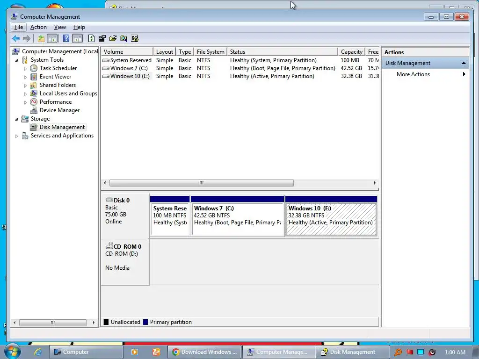The height and width of the screenshot is (359, 479).
Task: Open the Help menu
Action: click(79, 27)
